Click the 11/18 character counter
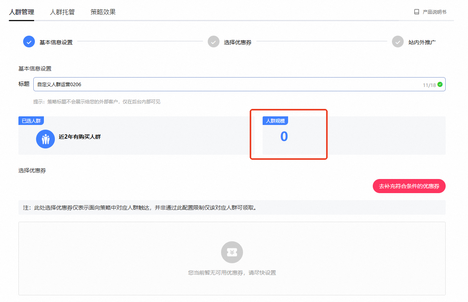Screen dimensions: 468x302 pyautogui.click(x=429, y=85)
